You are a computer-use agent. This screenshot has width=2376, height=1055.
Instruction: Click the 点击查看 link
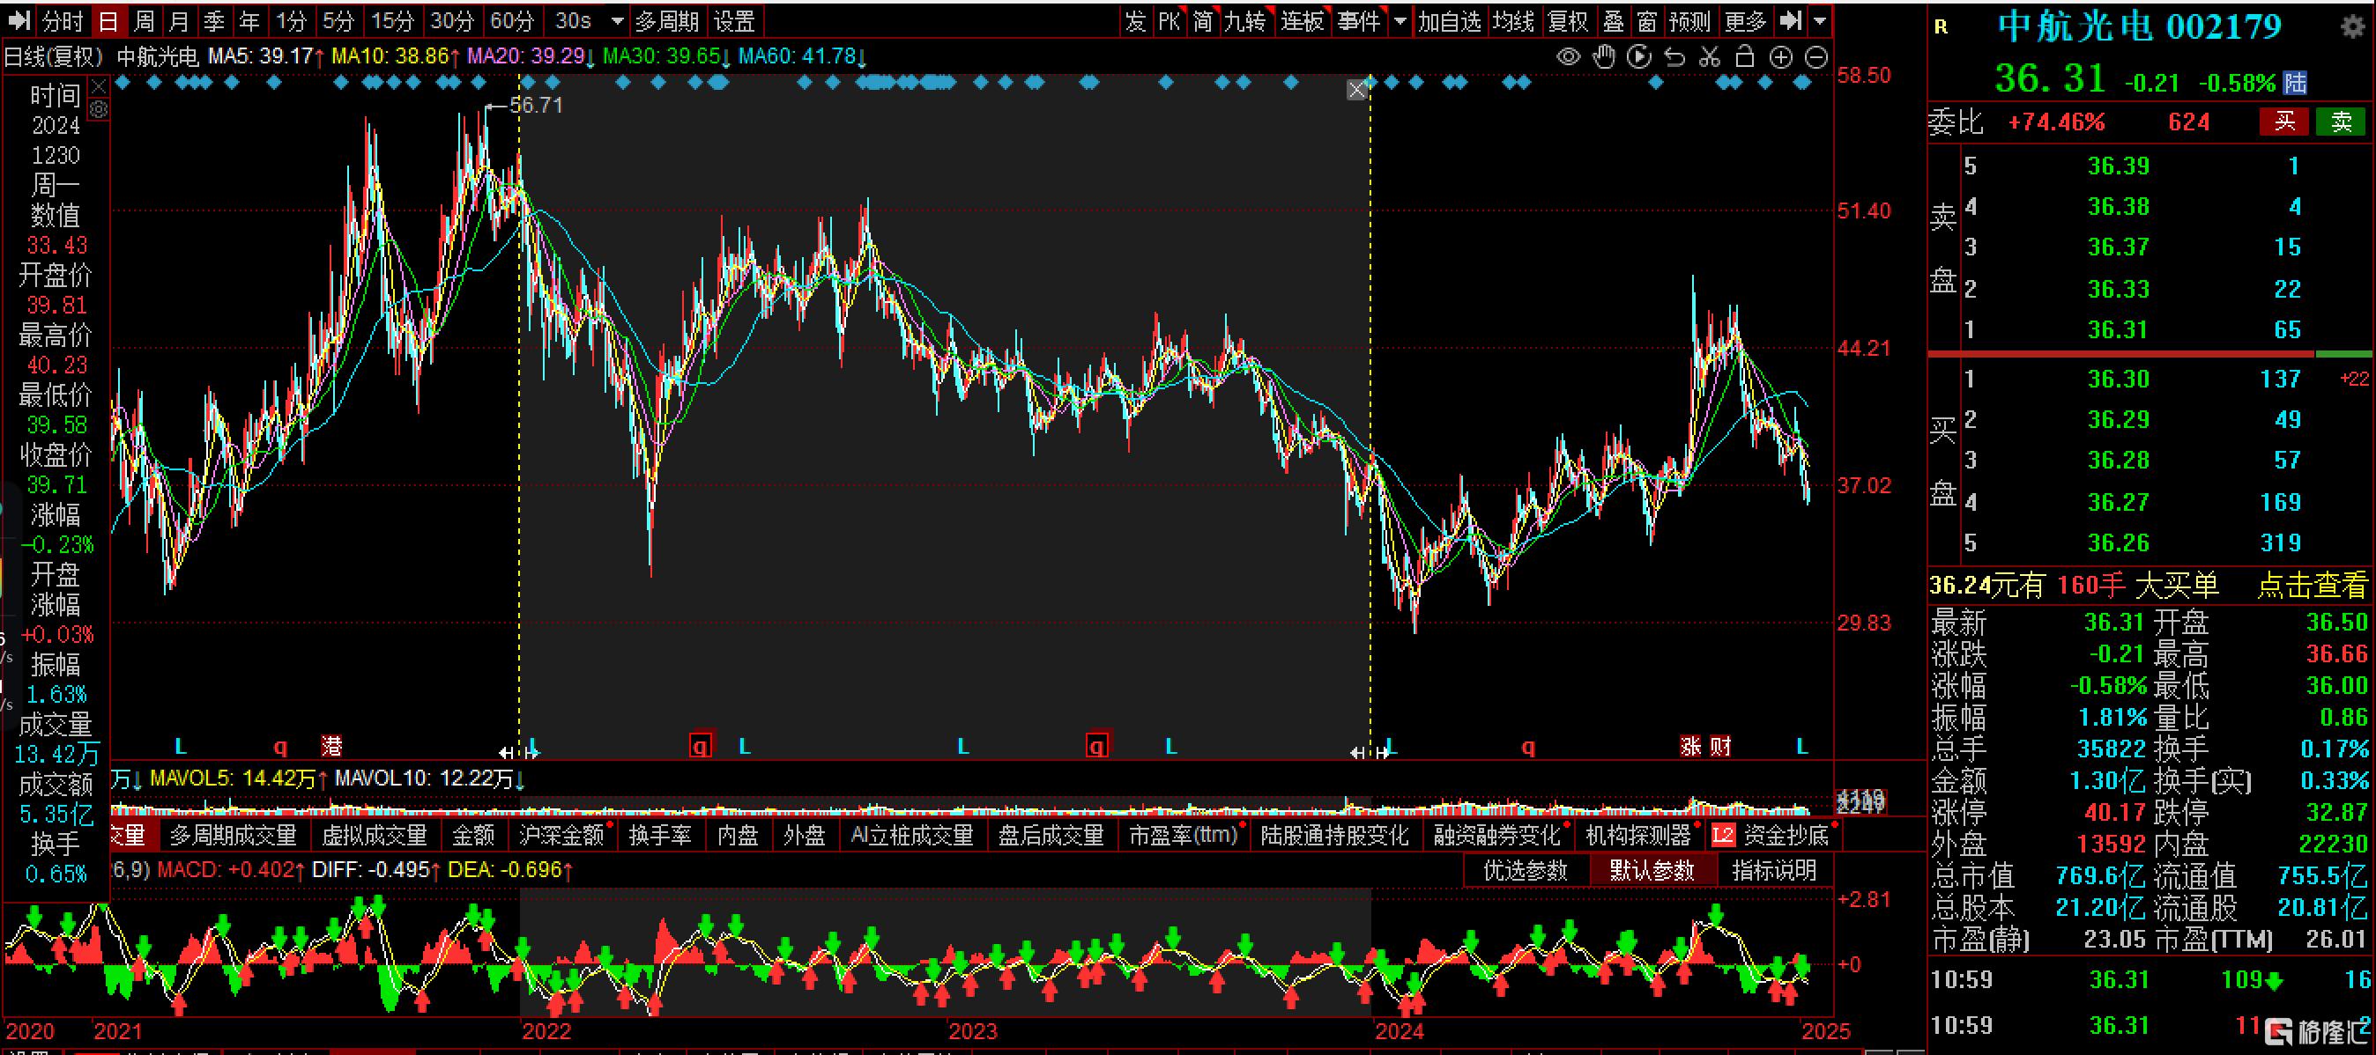(2313, 585)
